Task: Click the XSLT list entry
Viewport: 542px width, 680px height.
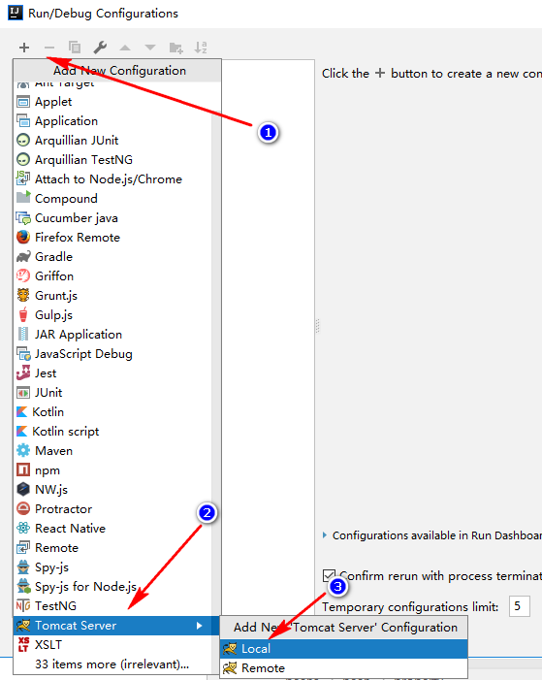Action: [112, 645]
